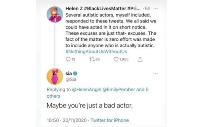
Task: Click the 'Maybe you're just a bad actor' text
Action: point(90,106)
